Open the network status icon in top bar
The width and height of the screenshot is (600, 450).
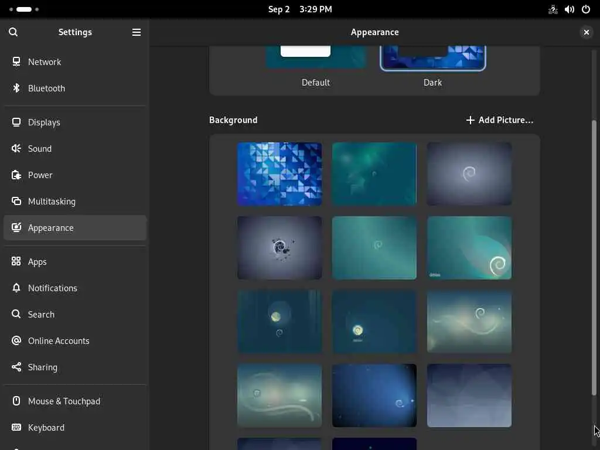553,9
